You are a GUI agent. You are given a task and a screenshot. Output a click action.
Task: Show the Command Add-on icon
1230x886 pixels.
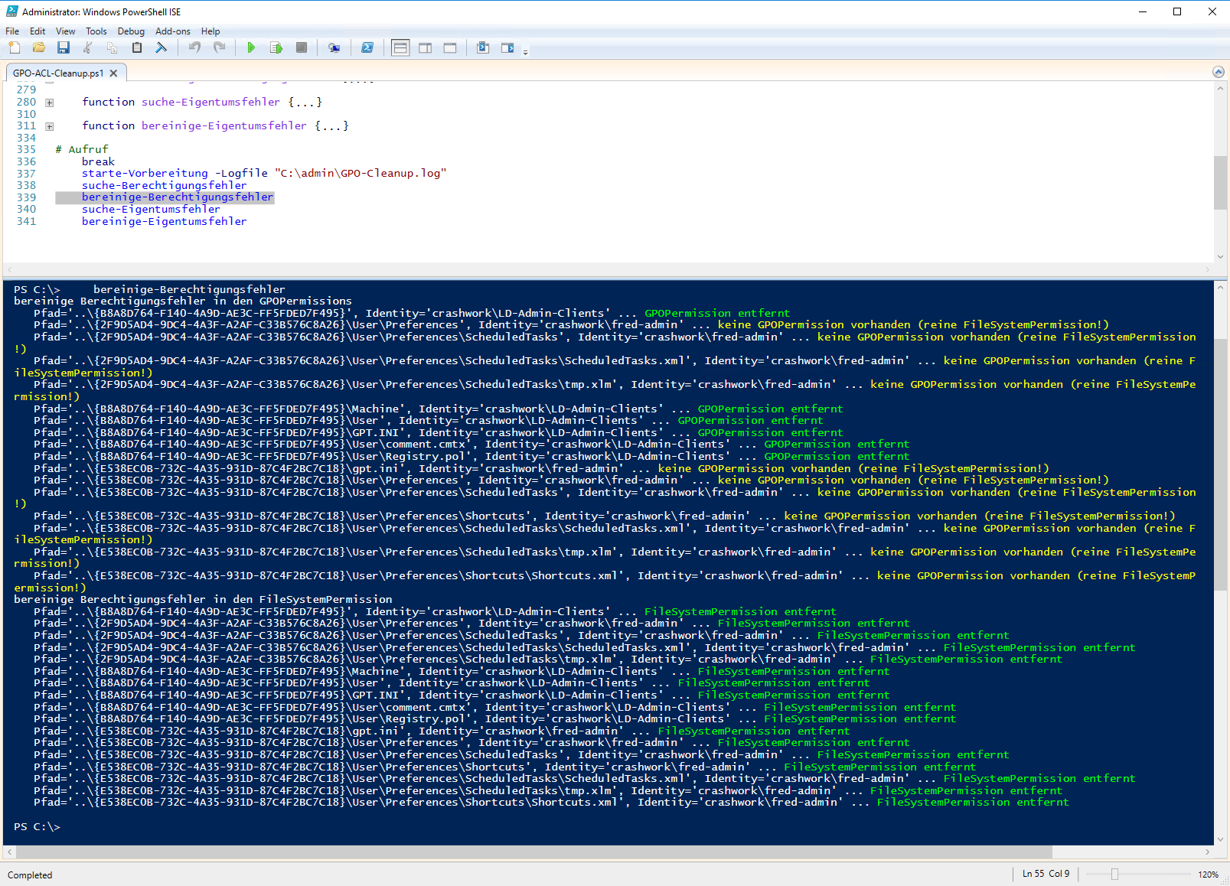click(507, 47)
